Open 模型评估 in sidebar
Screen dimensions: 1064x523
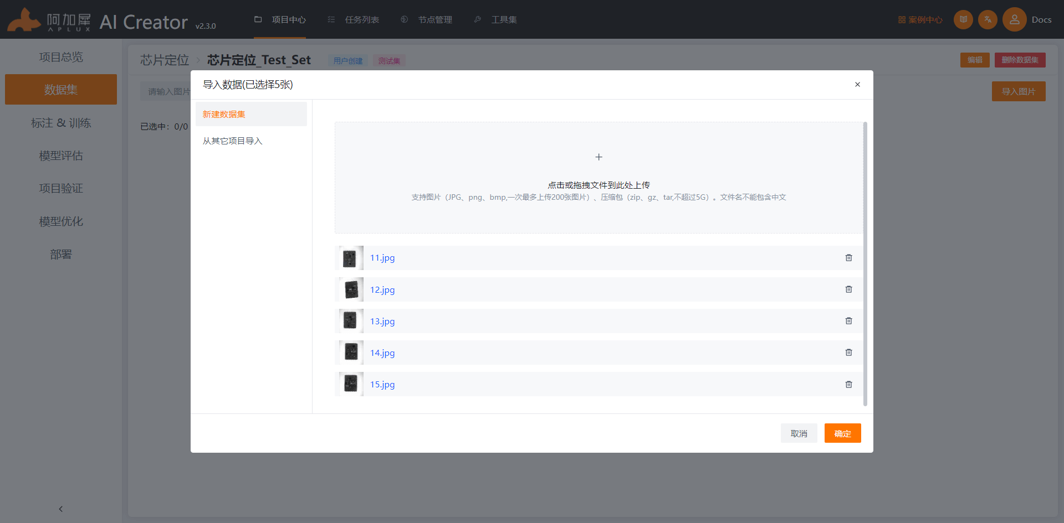[61, 156]
